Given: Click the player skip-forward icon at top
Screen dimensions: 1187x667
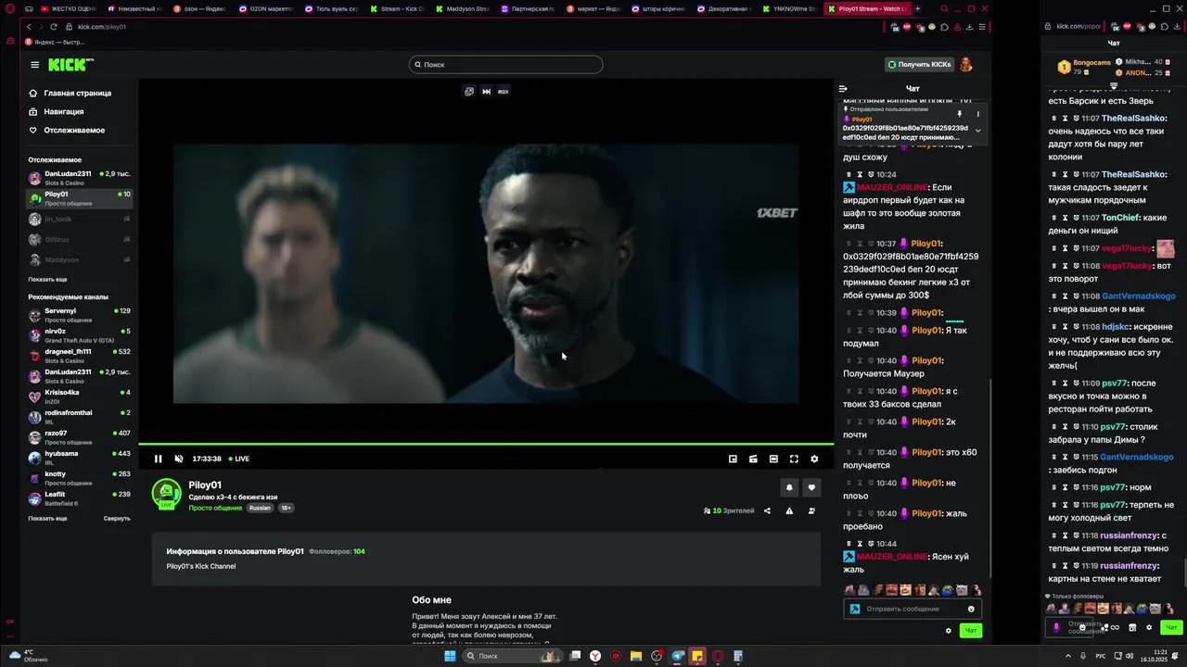Looking at the screenshot, I should (486, 92).
